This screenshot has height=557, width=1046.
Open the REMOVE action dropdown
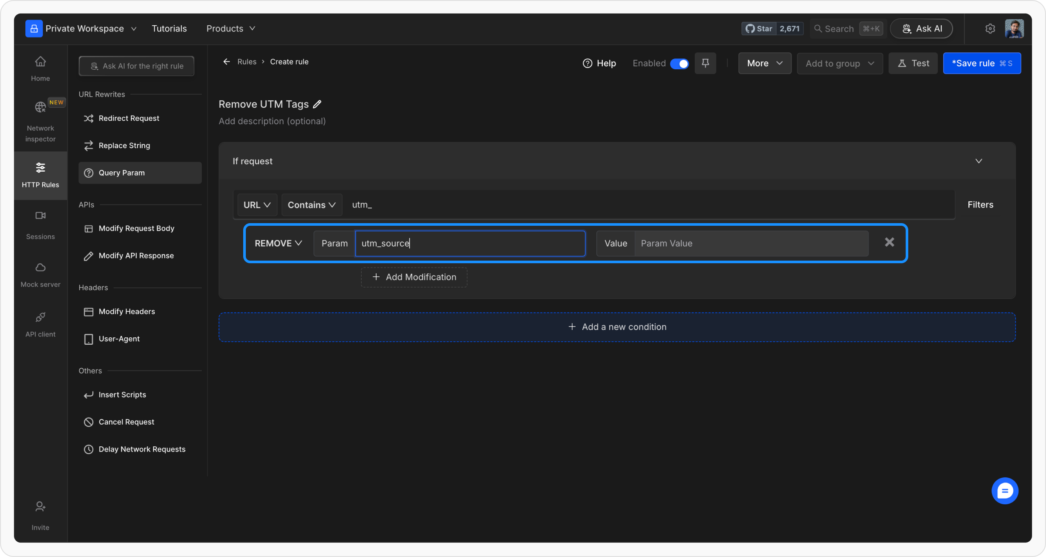(278, 243)
